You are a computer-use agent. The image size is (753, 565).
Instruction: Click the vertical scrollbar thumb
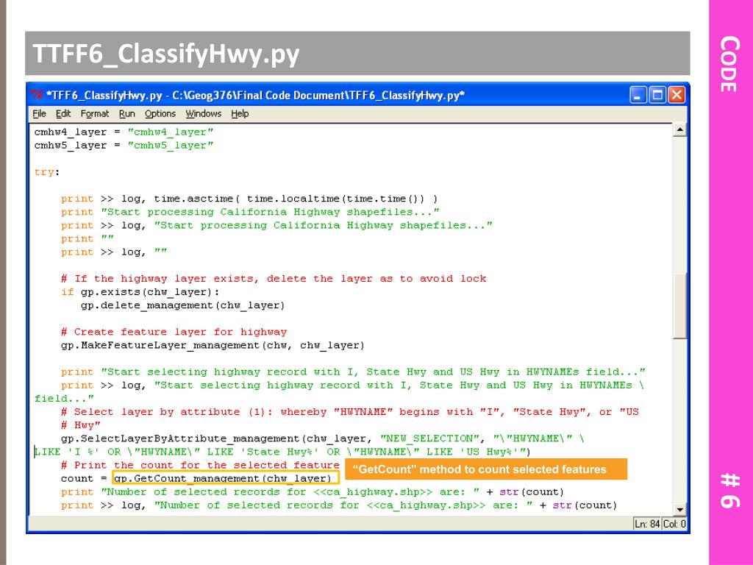pyautogui.click(x=679, y=306)
